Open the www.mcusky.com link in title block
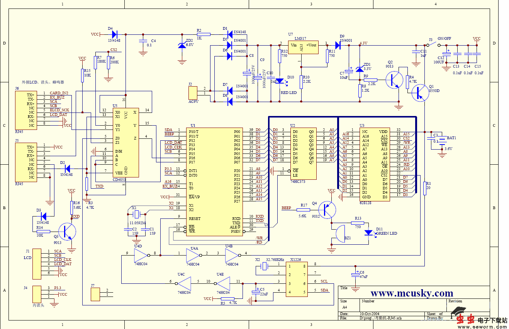The image size is (509, 329). [412, 293]
